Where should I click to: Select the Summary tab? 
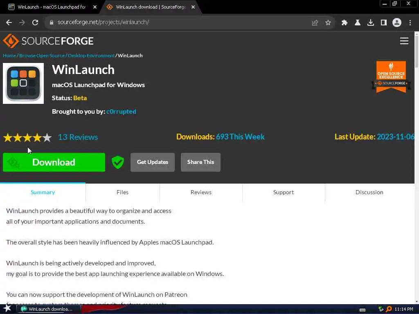[43, 192]
